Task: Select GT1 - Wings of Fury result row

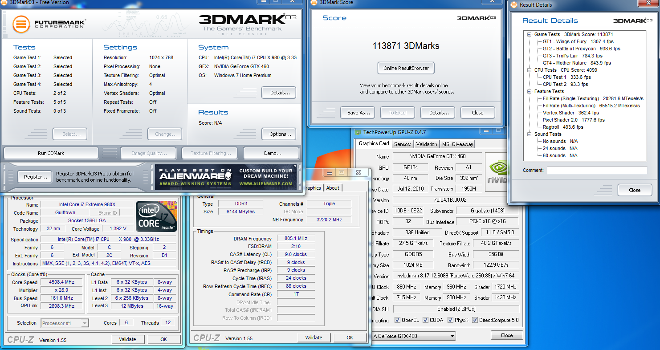Action: point(578,41)
